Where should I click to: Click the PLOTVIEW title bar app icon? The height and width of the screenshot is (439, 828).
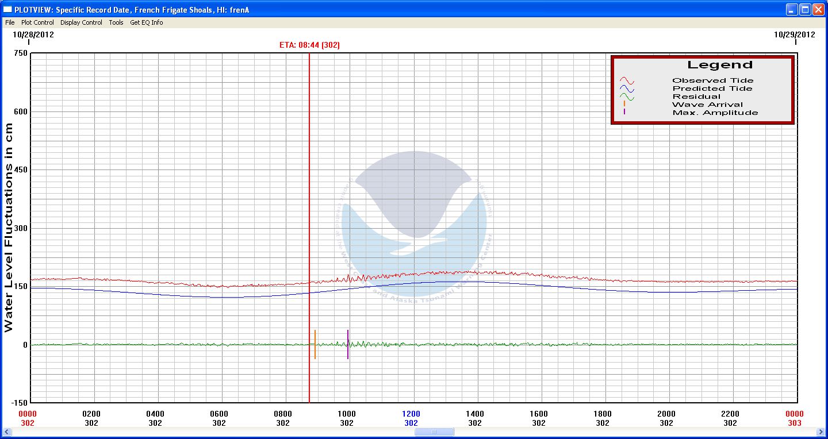[x=7, y=9]
